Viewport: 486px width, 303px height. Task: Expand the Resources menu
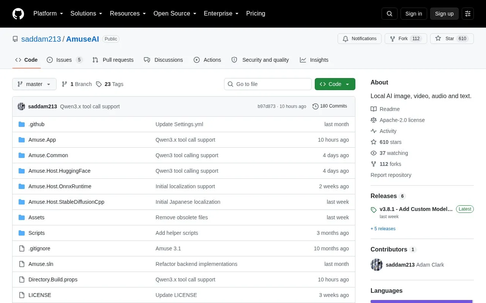(128, 14)
